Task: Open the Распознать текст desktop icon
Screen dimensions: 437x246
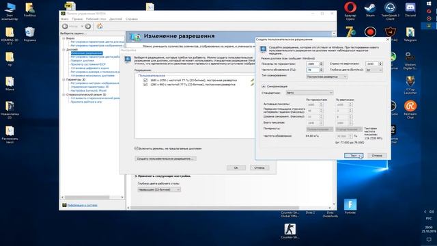Action: [10, 135]
